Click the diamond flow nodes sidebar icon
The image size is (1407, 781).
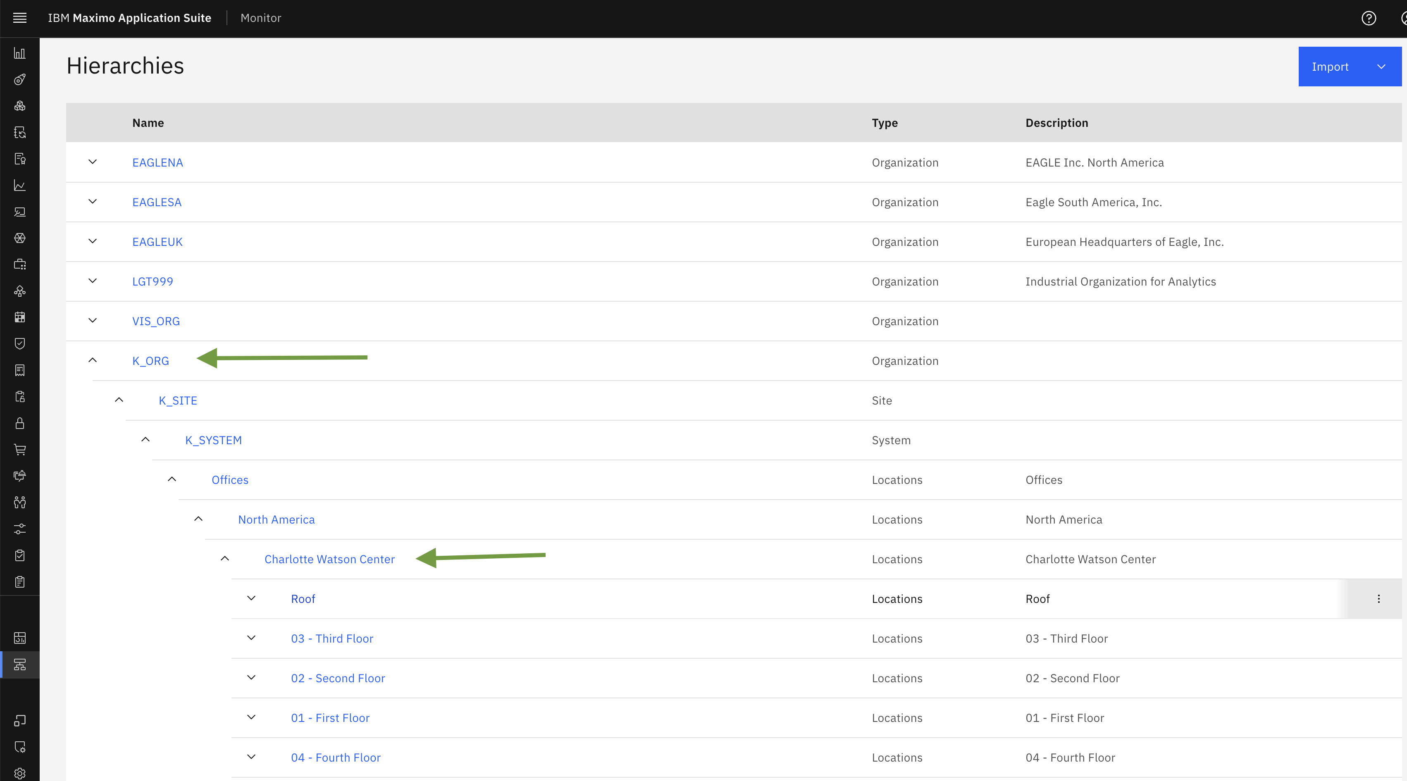coord(20,291)
